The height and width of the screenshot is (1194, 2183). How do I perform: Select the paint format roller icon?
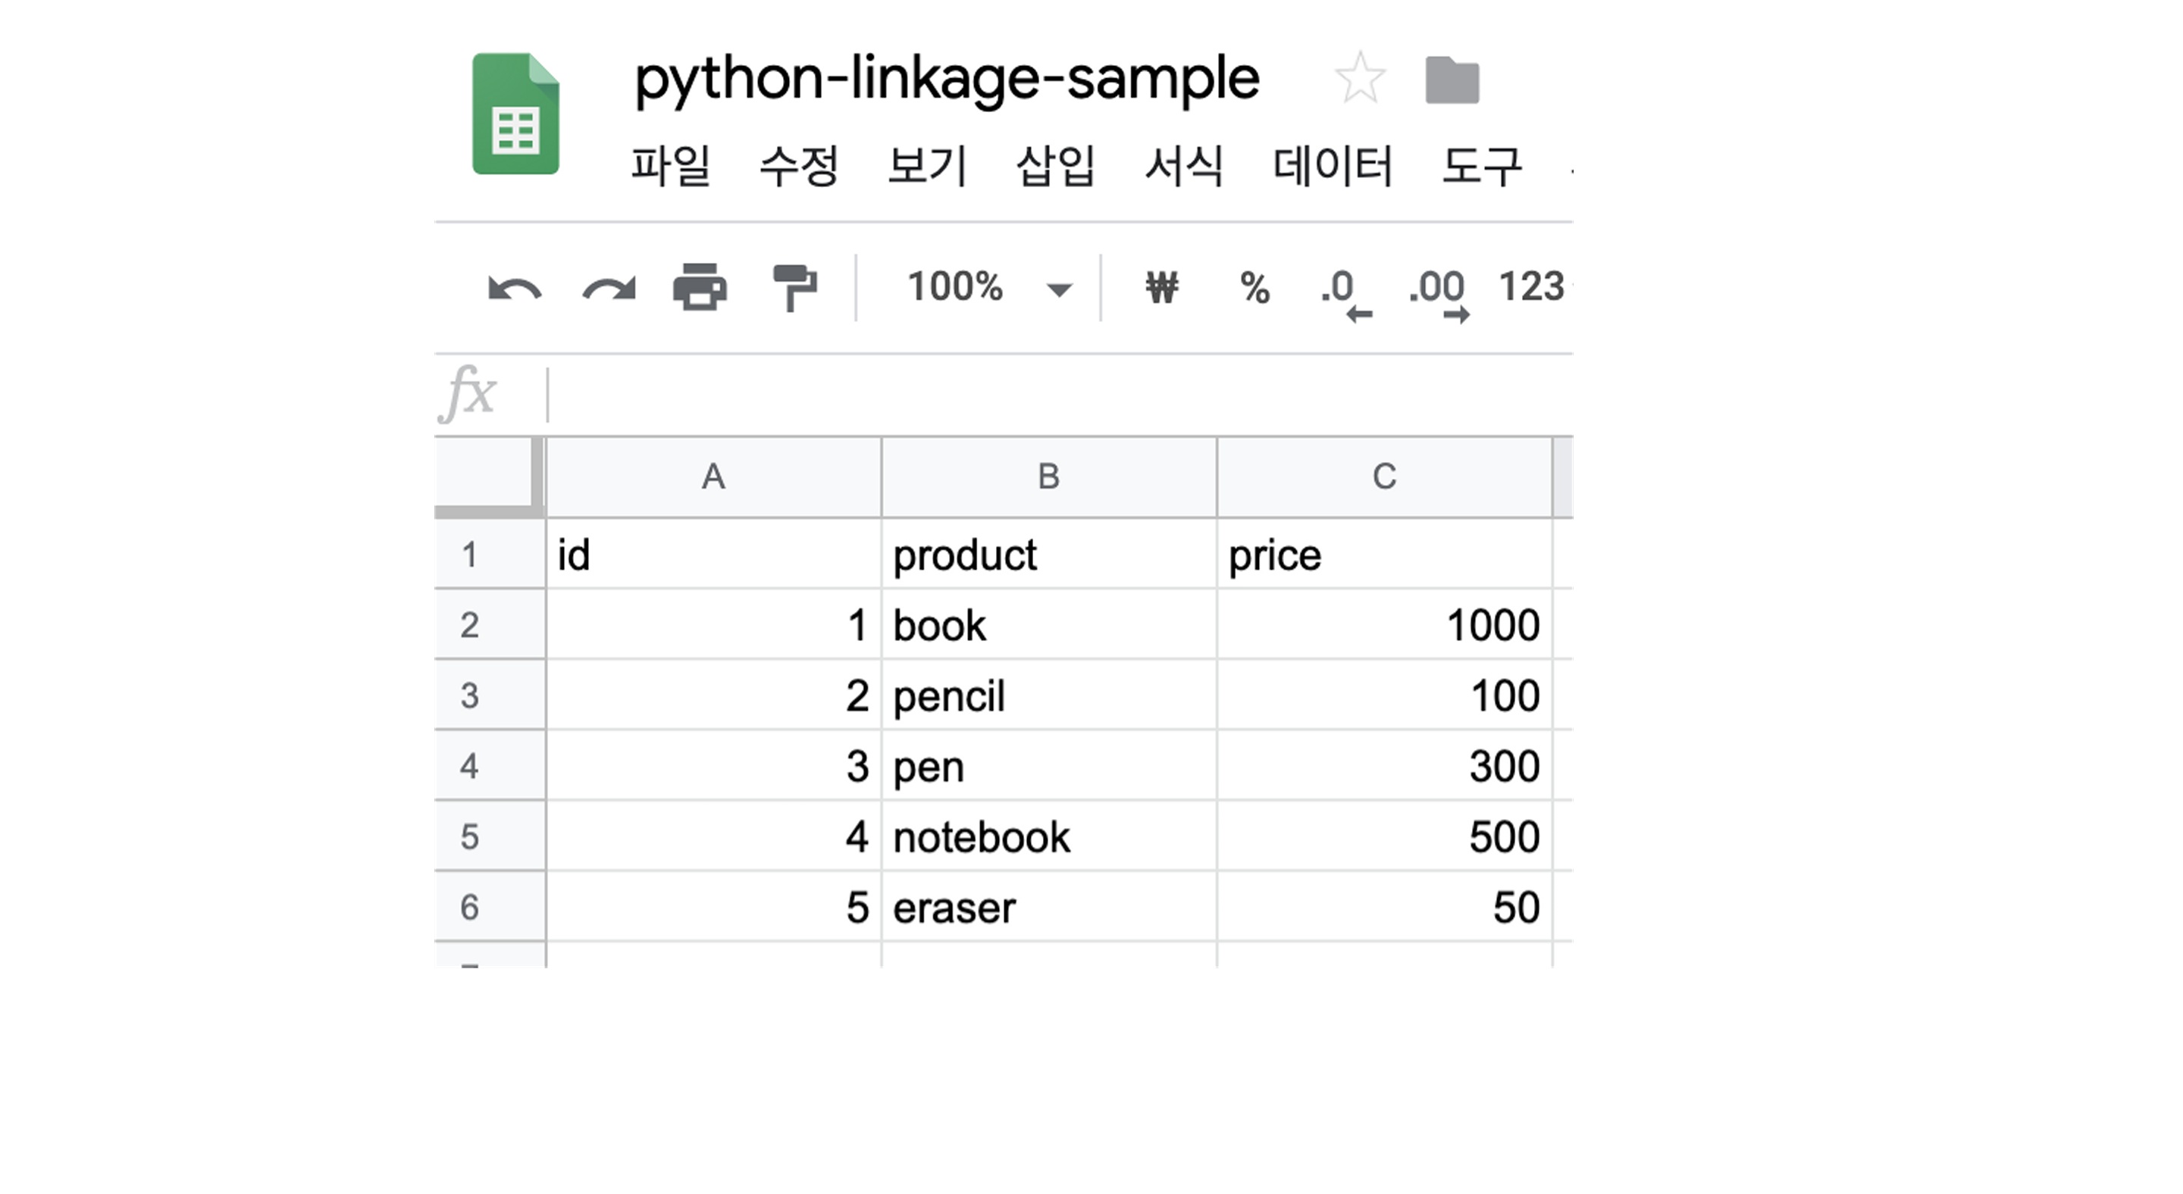(794, 288)
